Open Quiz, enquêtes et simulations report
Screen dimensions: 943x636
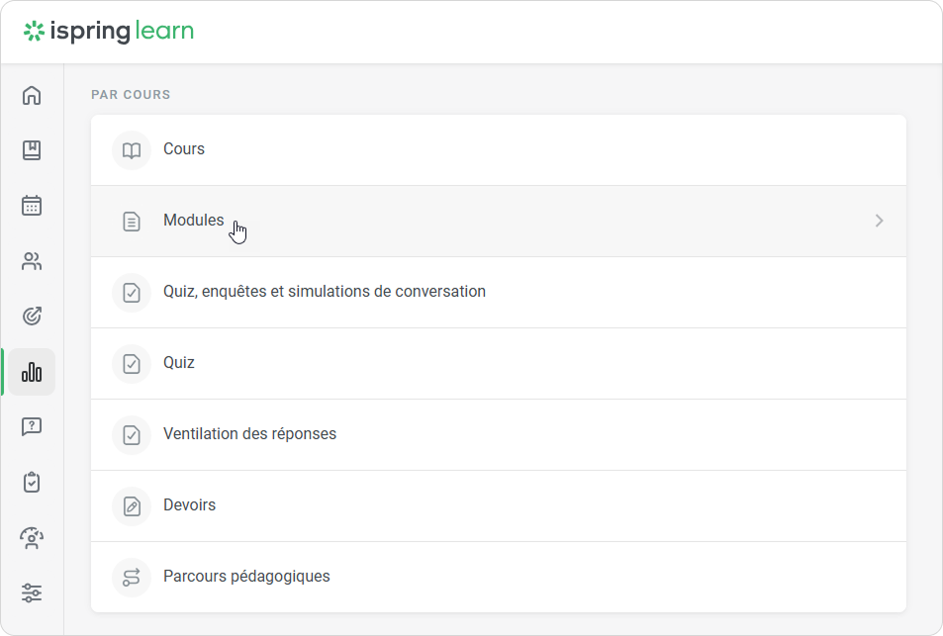tap(325, 292)
